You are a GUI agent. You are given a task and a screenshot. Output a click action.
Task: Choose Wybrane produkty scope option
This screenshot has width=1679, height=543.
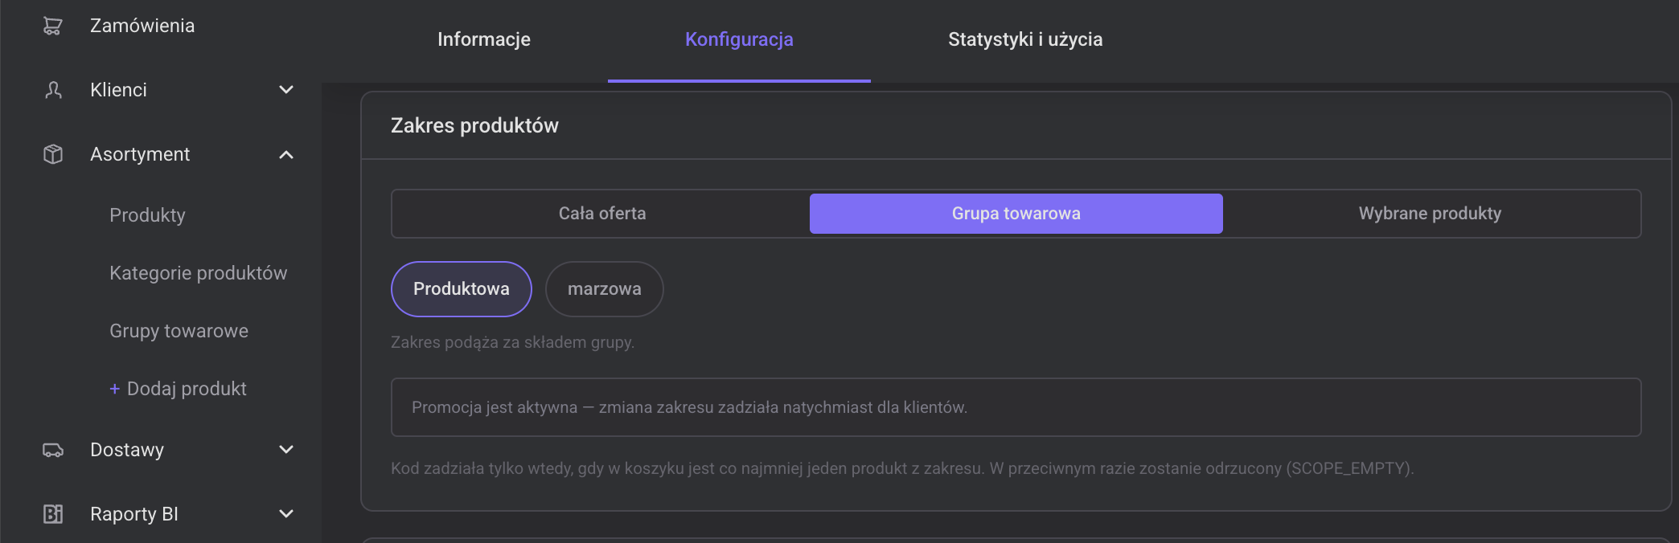(x=1430, y=214)
